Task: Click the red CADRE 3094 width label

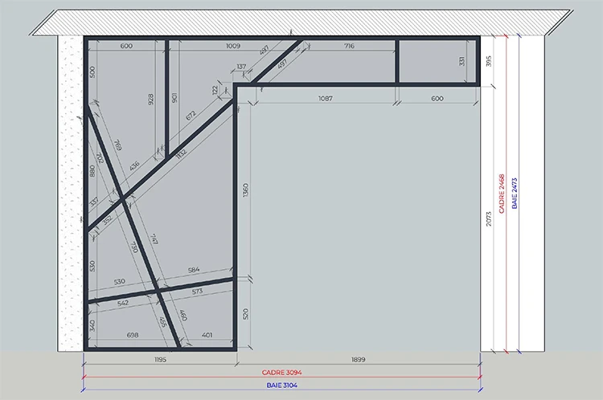Action: point(281,373)
